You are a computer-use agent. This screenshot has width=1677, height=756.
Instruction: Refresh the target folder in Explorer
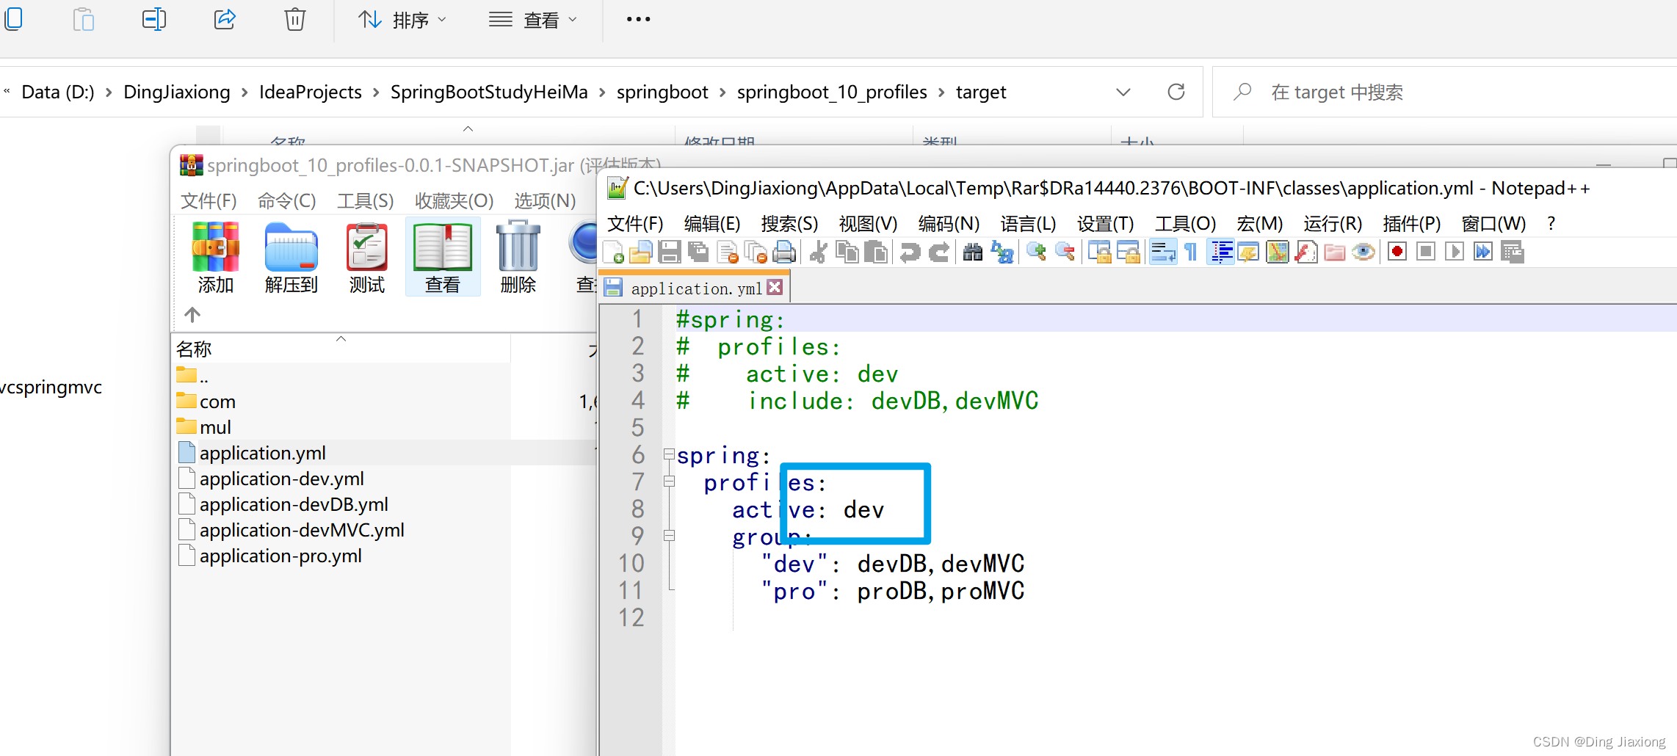coord(1176,92)
